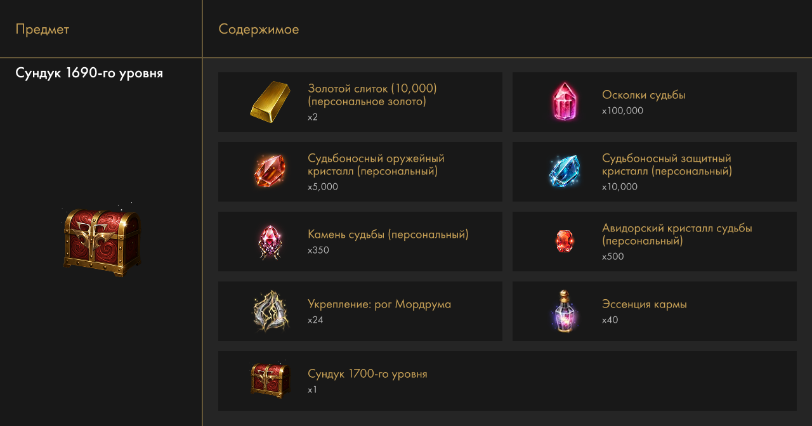
Task: Click the small Сундук 1700-го уровня chest icon
Action: click(270, 380)
